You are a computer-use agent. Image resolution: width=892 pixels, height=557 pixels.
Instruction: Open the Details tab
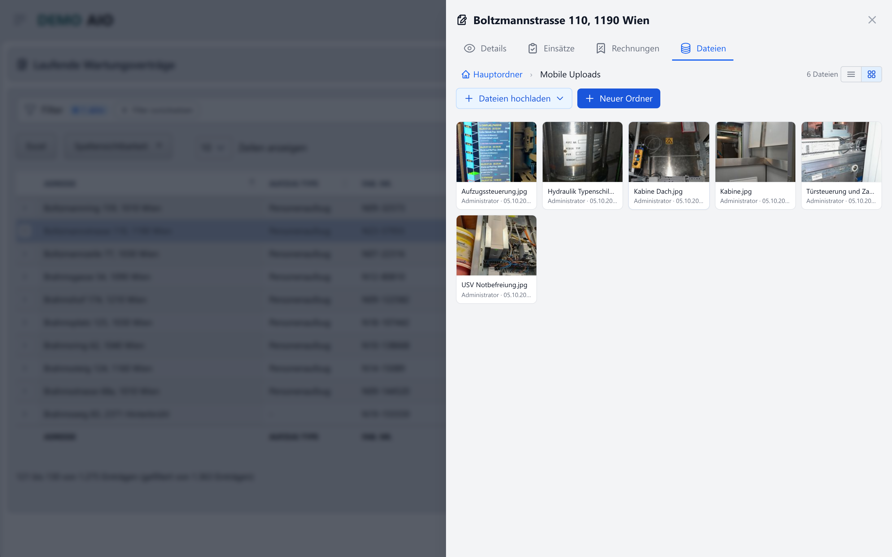[485, 48]
